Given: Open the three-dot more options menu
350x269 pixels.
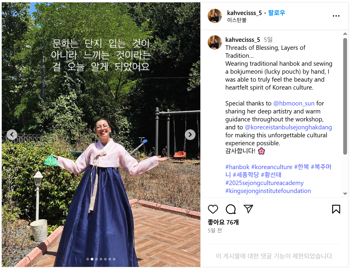Looking at the screenshot, I should pyautogui.click(x=336, y=16).
